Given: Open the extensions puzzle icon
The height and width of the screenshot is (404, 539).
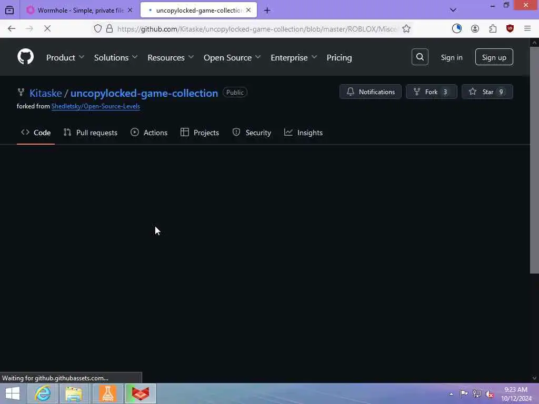Looking at the screenshot, I should (493, 29).
